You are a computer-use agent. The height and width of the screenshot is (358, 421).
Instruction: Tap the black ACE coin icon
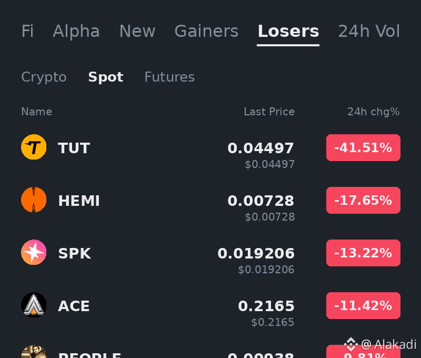[34, 305]
